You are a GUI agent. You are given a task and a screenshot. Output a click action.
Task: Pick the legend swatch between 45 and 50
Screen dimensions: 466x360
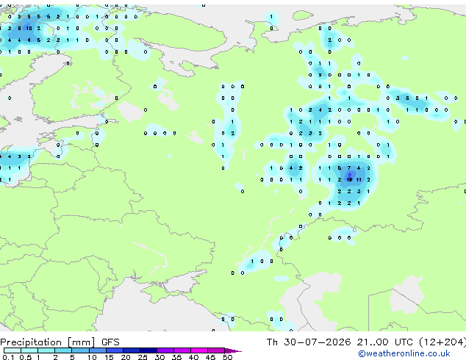[216, 350]
